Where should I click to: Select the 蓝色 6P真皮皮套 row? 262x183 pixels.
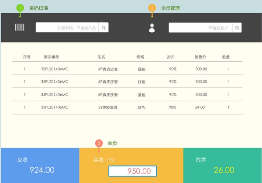(127, 94)
